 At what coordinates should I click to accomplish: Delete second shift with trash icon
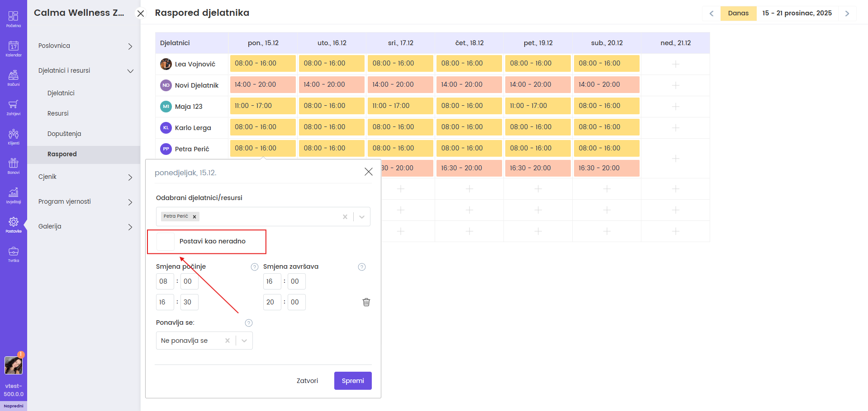pyautogui.click(x=366, y=302)
